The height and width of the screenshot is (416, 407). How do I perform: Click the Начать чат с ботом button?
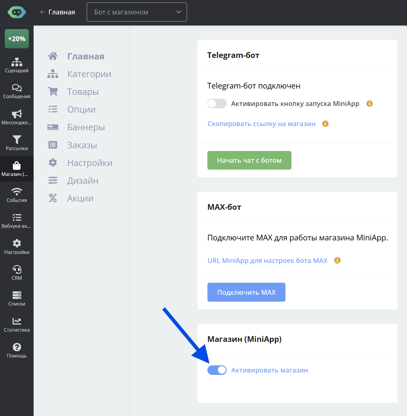[249, 160]
